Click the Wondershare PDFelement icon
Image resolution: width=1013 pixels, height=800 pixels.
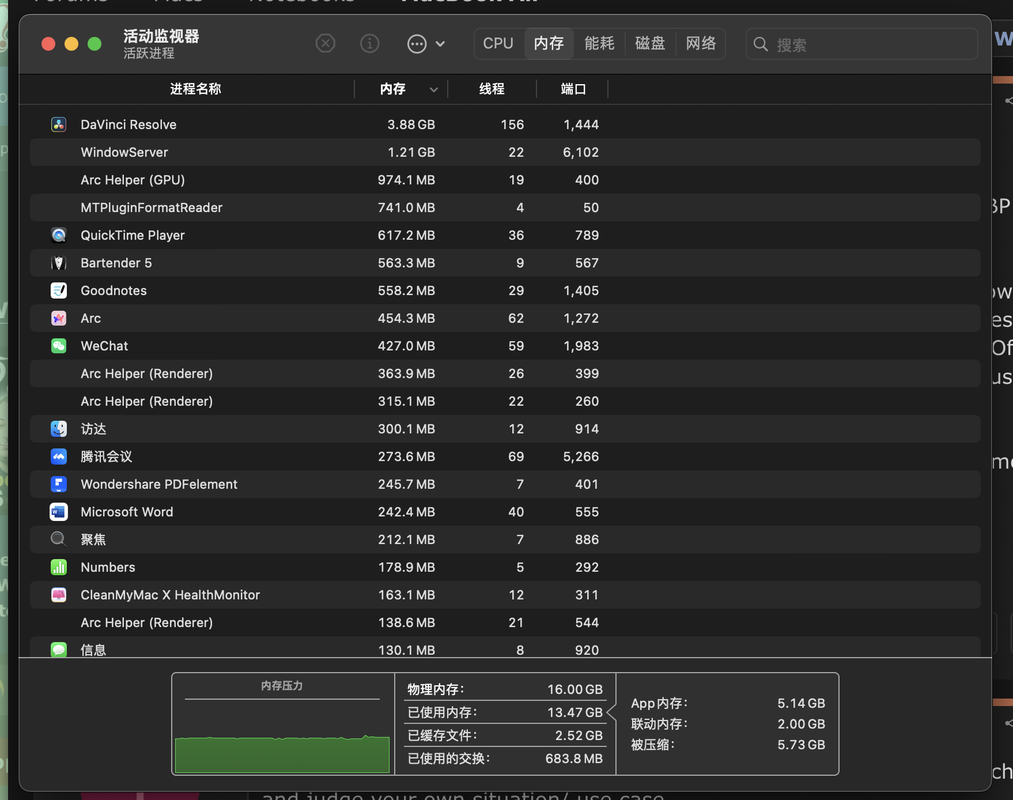pos(59,484)
